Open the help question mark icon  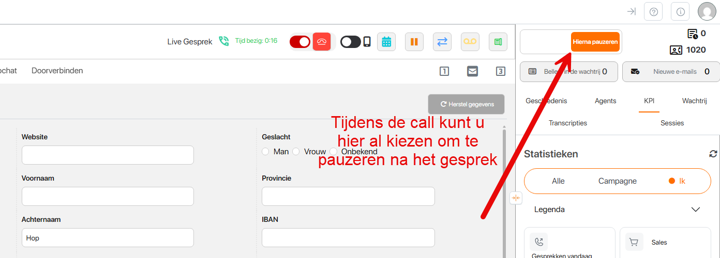click(x=653, y=11)
